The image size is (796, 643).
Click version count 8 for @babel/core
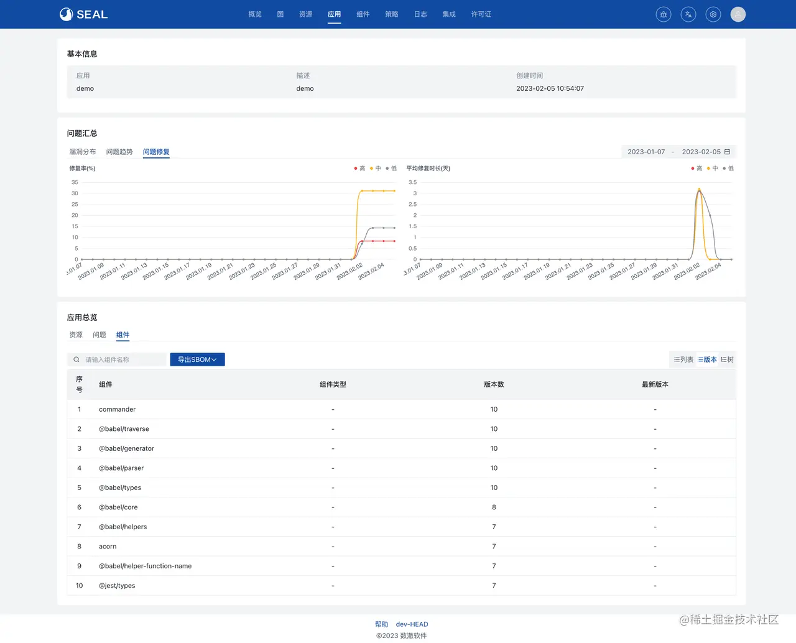(x=494, y=507)
